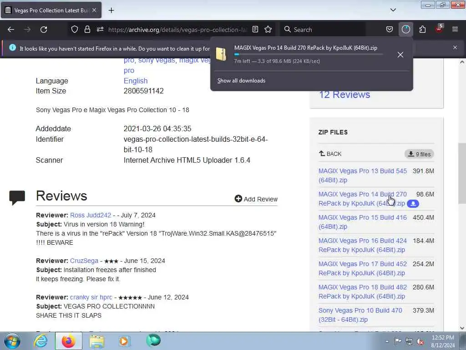Open the tracking protection shield icon

(x=75, y=29)
